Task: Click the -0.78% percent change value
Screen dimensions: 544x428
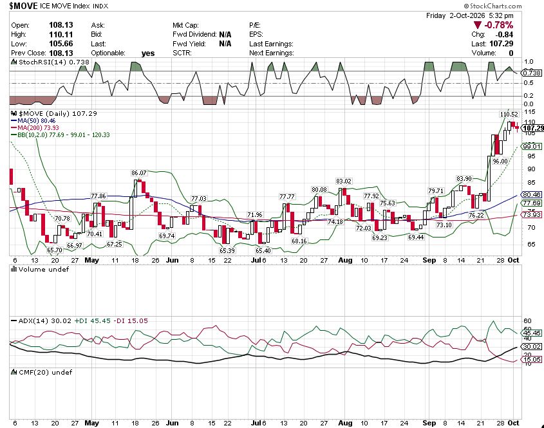Action: 498,25
